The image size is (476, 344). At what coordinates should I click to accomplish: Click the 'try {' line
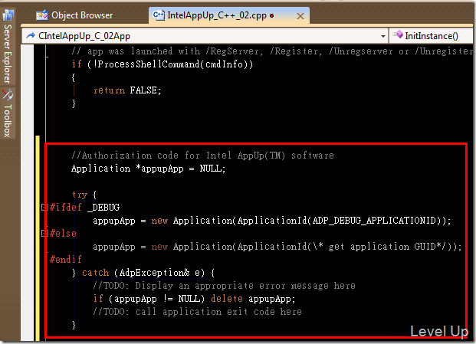[84, 195]
